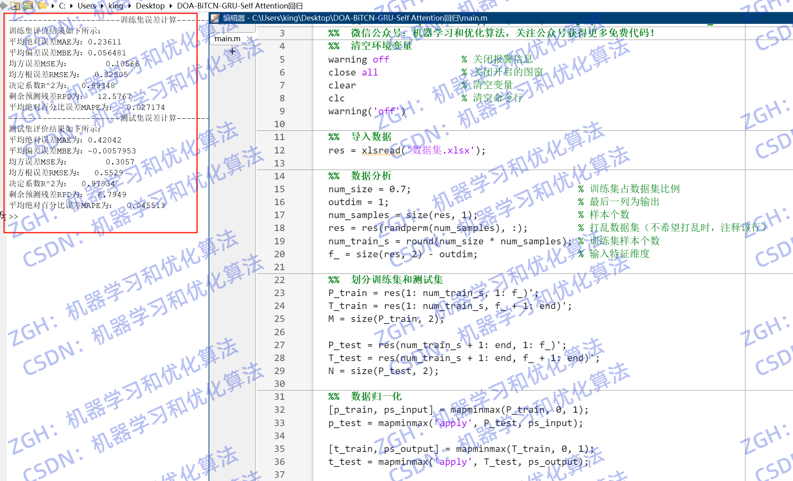Click the editor pencil icon in title bar

pos(215,18)
